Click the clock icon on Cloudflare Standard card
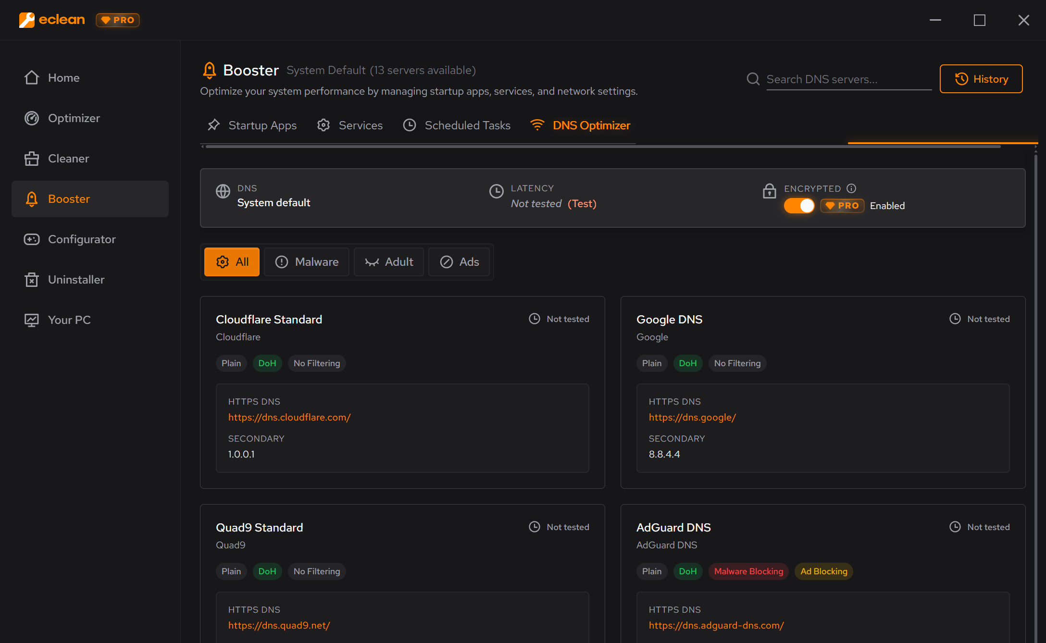The width and height of the screenshot is (1046, 643). 535,319
